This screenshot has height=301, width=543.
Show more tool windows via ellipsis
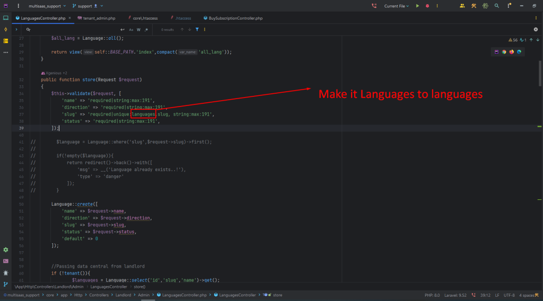(6, 52)
